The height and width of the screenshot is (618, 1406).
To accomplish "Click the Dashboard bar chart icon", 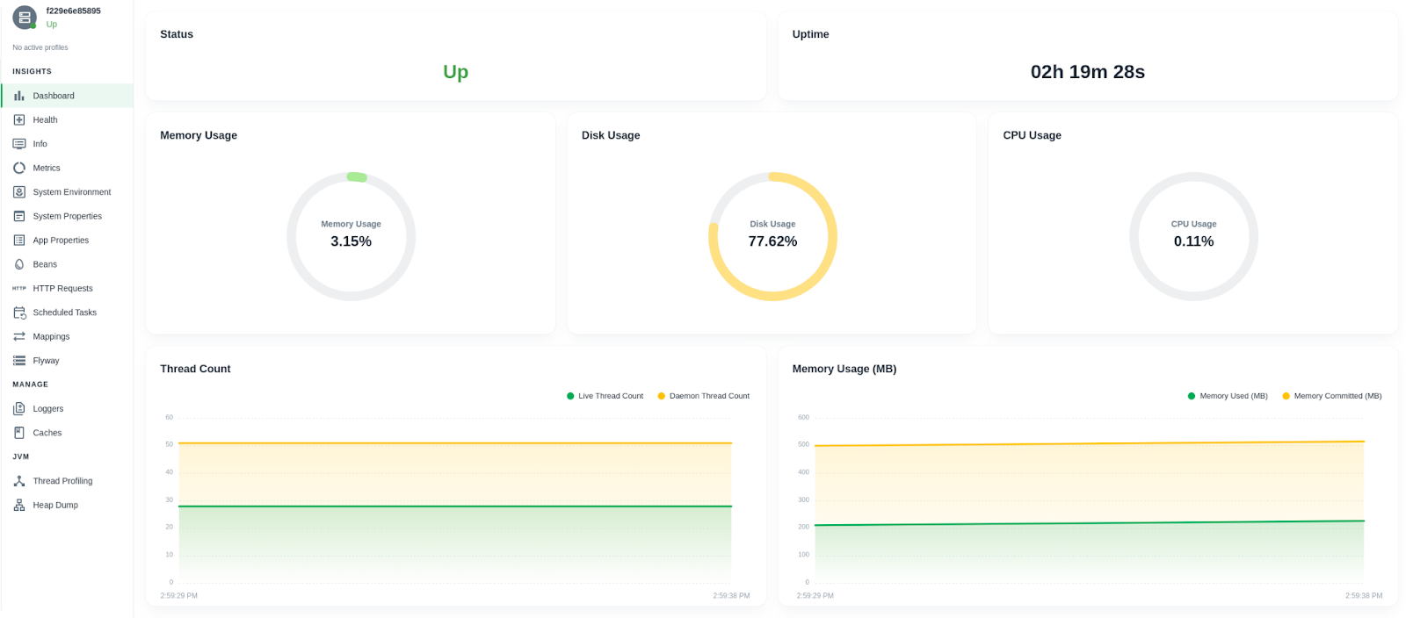I will (x=19, y=96).
